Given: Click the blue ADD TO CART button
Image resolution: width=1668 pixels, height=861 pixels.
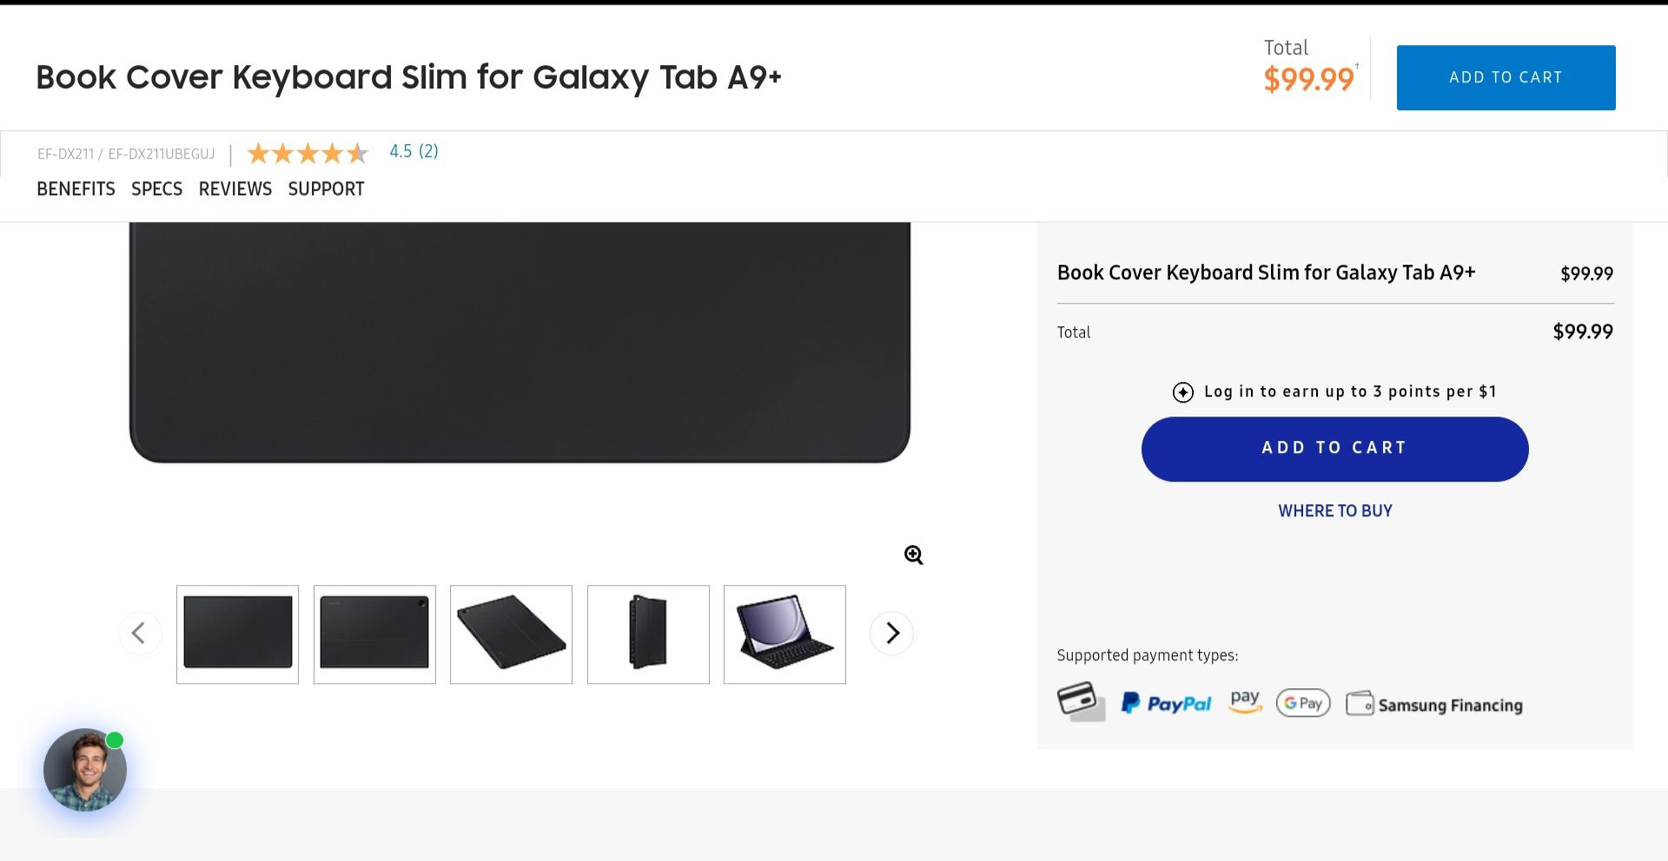Looking at the screenshot, I should (1334, 449).
